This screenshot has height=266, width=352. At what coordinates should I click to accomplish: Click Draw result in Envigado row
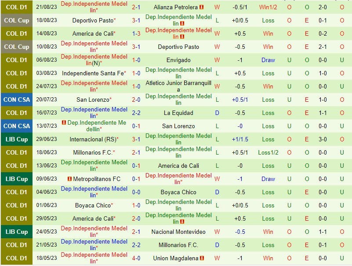pyautogui.click(x=268, y=60)
